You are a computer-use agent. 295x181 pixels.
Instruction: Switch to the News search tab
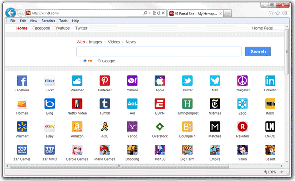(x=131, y=42)
